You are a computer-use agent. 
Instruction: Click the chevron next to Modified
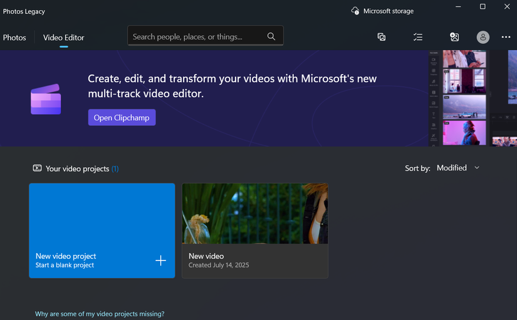click(477, 168)
